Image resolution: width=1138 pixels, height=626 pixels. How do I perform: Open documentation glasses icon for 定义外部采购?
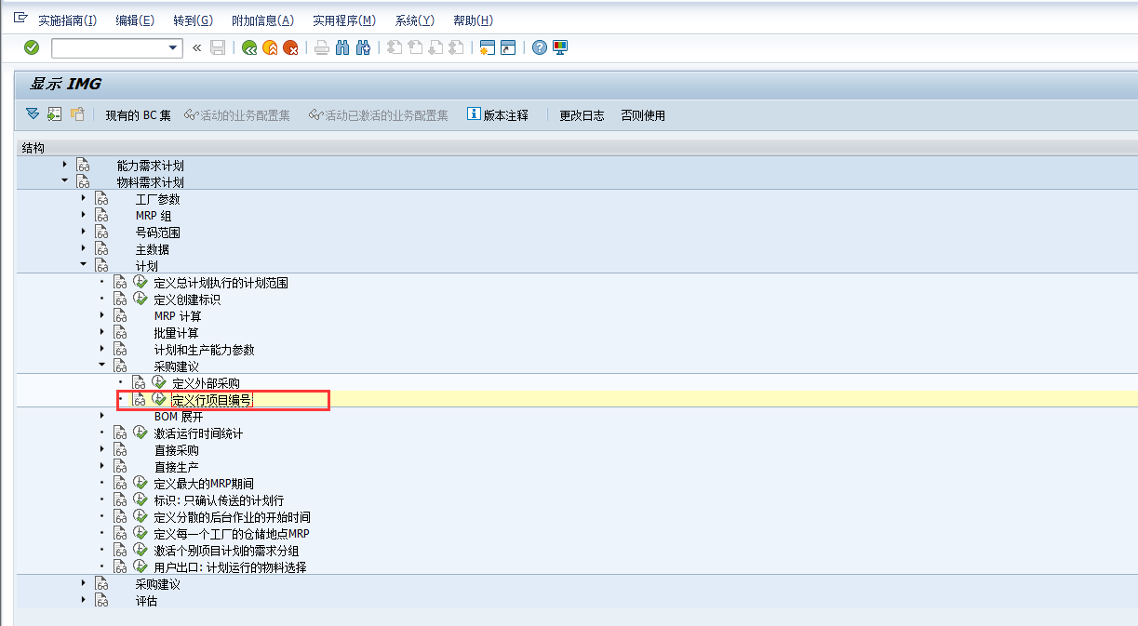tap(140, 382)
